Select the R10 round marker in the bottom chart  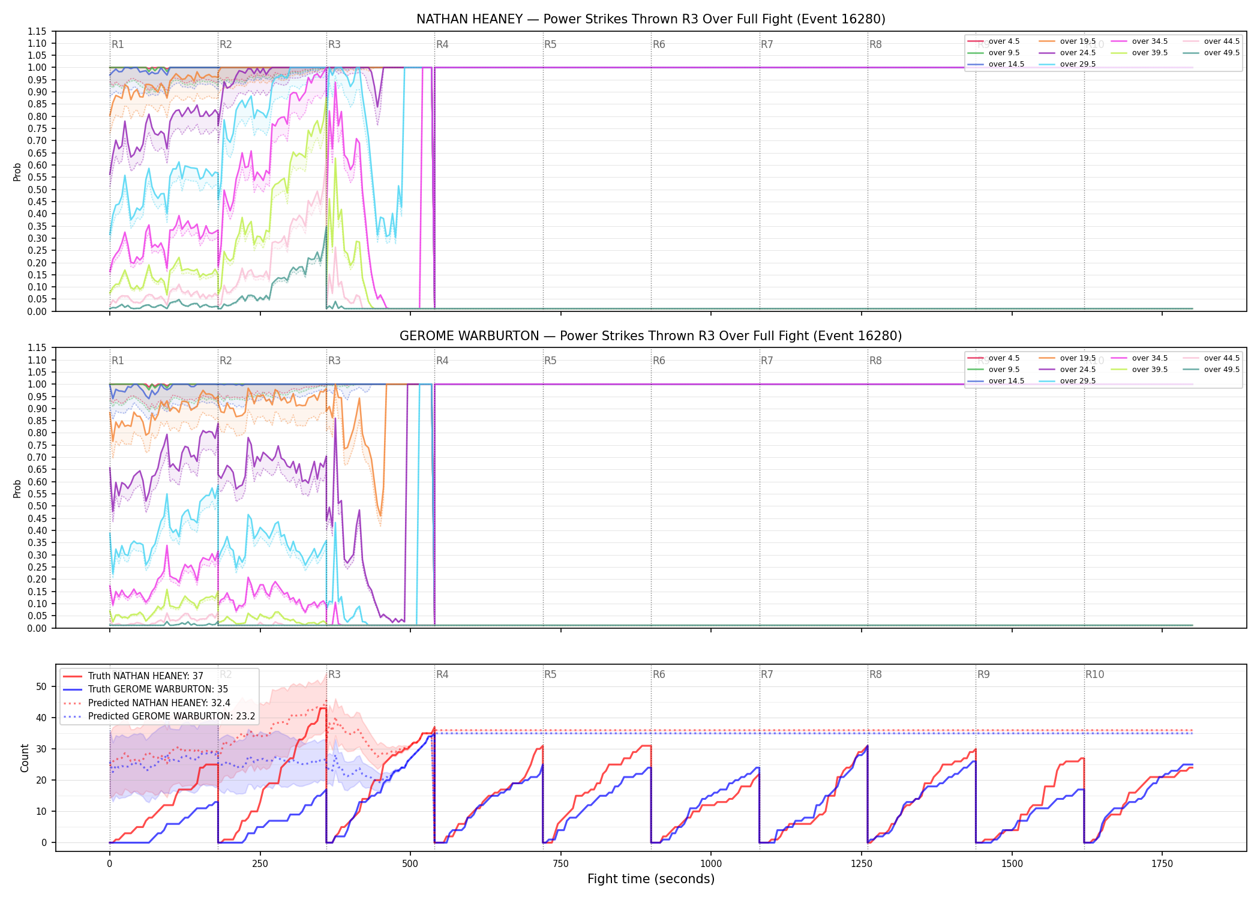tap(1094, 674)
